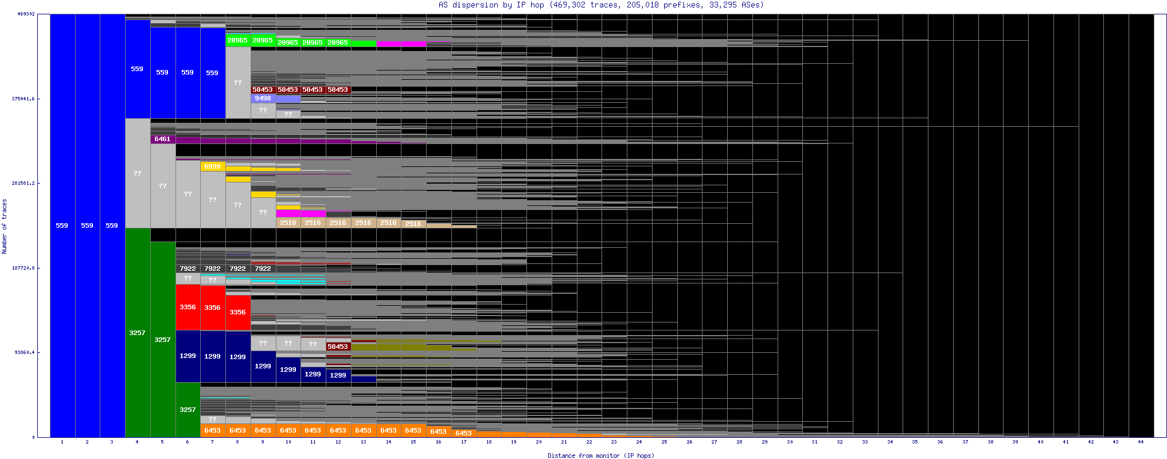Click the green 20965 label at hop 8

pos(237,40)
